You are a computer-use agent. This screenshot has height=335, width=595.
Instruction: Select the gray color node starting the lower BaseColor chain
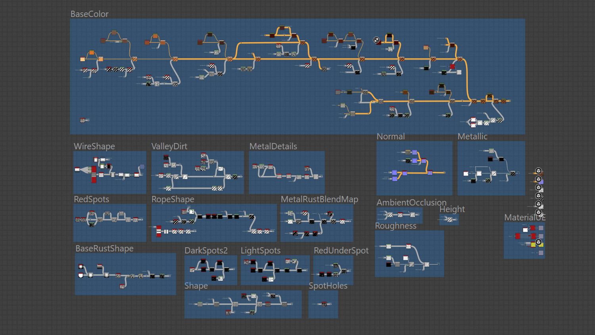pos(338,92)
